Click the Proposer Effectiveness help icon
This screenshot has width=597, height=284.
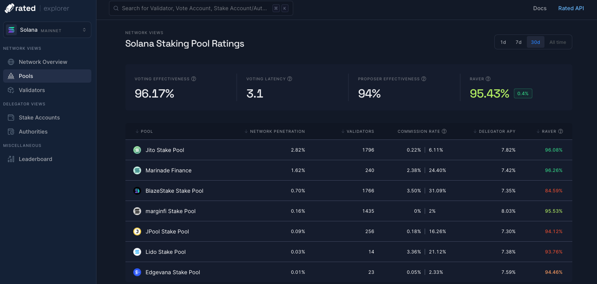[424, 79]
